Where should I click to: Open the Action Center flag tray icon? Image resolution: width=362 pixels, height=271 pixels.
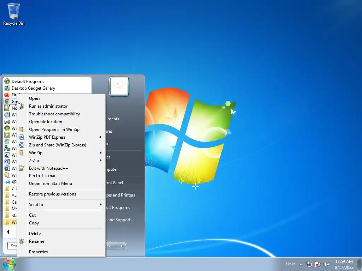(318, 264)
